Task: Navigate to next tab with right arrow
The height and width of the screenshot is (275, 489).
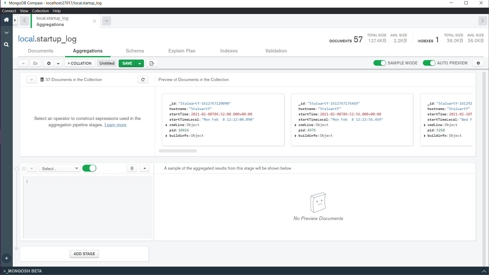Action: click(482, 21)
